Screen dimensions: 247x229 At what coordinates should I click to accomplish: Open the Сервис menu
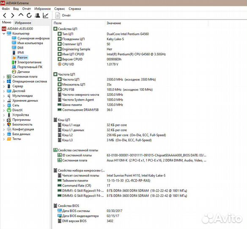click(x=60, y=8)
